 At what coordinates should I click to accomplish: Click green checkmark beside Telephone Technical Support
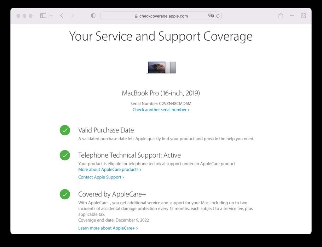point(65,155)
